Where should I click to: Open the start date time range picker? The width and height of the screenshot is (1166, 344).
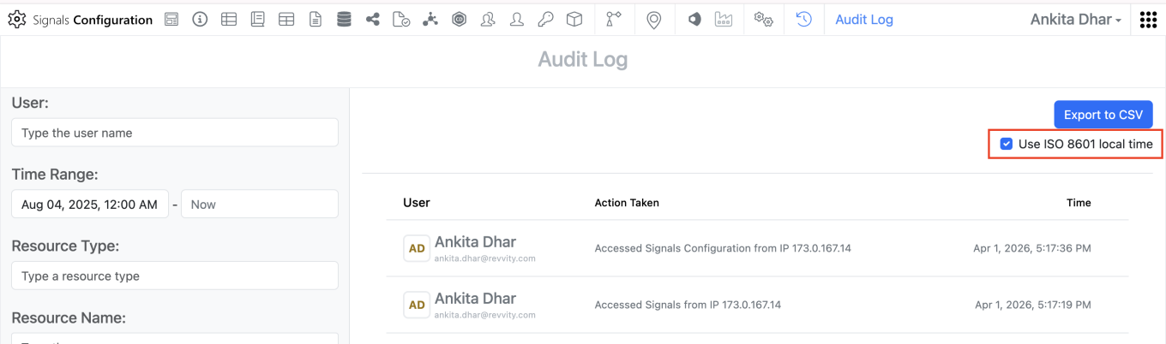pos(90,205)
